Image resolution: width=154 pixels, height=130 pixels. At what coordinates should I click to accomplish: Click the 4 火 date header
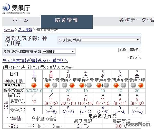point(85,74)
